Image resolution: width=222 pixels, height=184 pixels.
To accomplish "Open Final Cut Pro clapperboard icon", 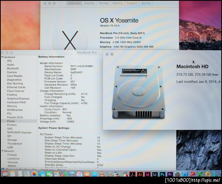I will tap(124, 174).
